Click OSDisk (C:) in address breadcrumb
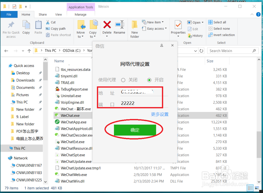Screen dimensions: 263x193 coord(72,51)
